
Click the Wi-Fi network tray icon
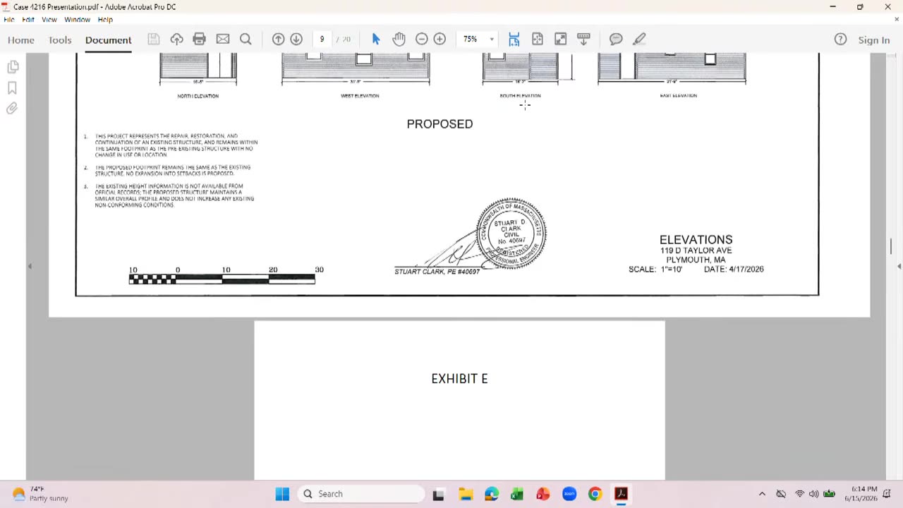pyautogui.click(x=799, y=494)
